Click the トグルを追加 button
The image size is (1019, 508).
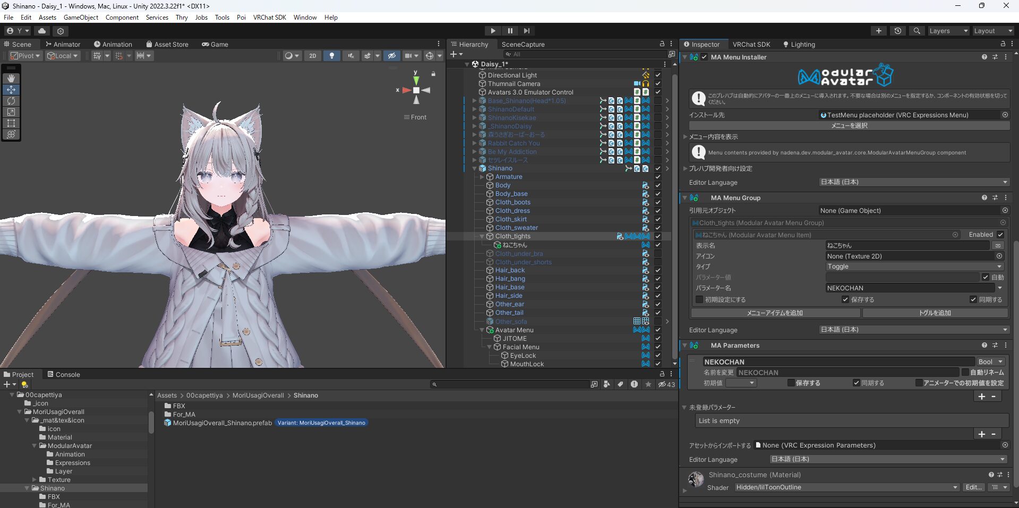pos(935,313)
